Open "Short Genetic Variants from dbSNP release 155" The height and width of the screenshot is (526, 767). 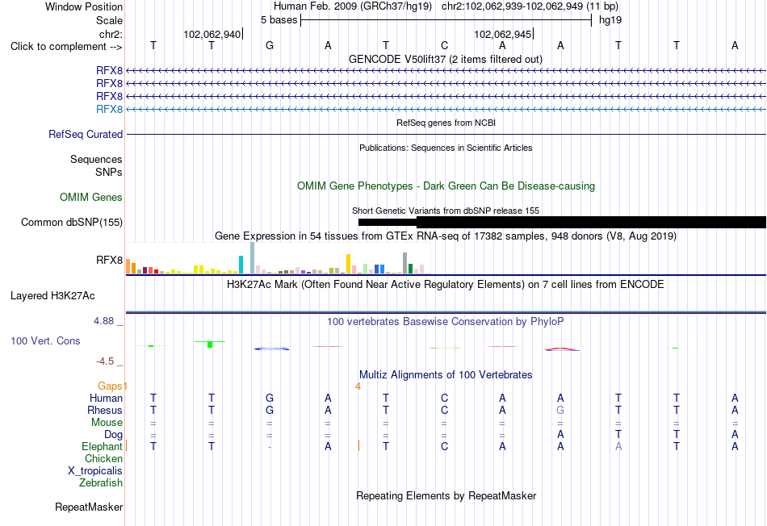[x=446, y=211]
